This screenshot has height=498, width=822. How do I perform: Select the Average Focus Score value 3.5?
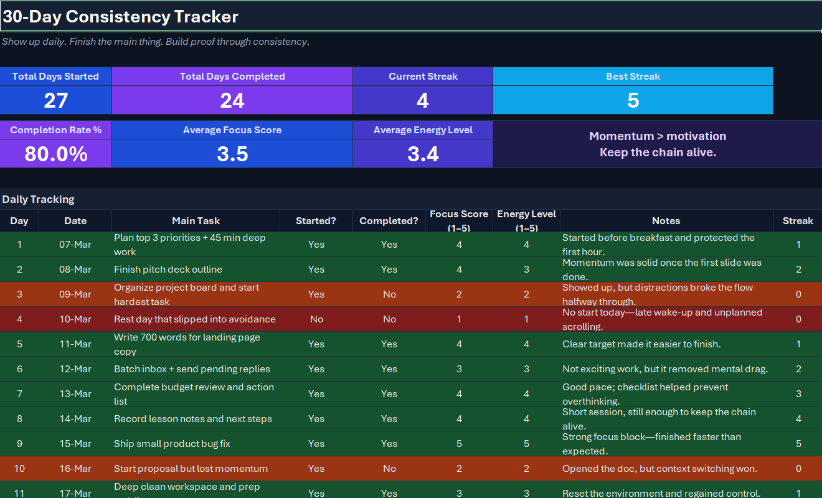[x=232, y=154]
